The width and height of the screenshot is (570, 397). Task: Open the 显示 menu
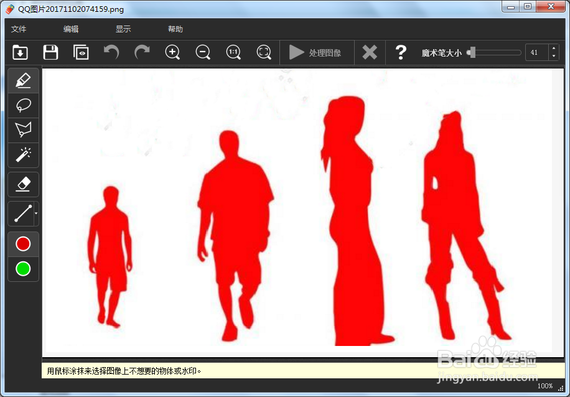click(123, 29)
